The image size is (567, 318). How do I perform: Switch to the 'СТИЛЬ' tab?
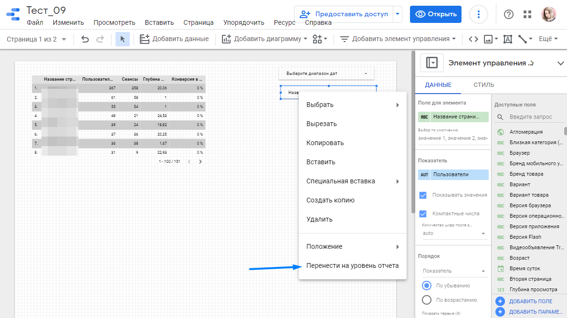coord(484,85)
